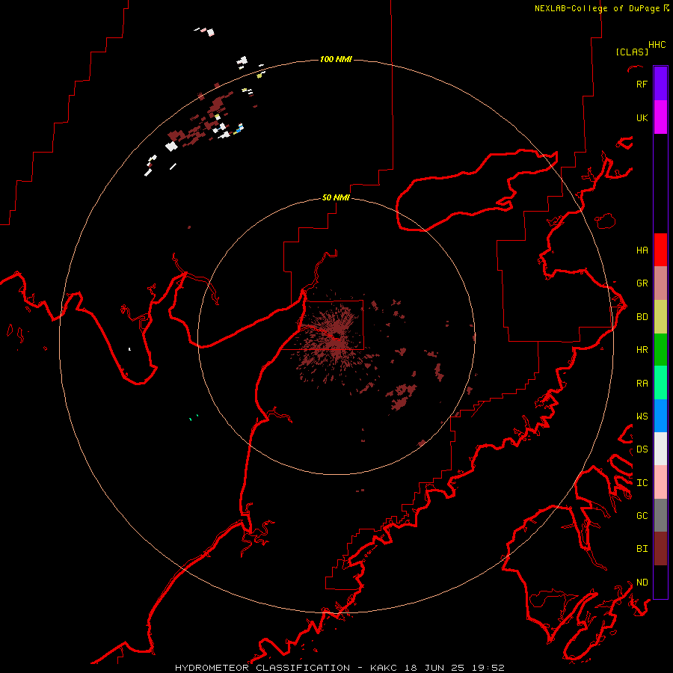Click the IC light pink legend swatch
Image resolution: width=673 pixels, height=673 pixels.
(660, 482)
